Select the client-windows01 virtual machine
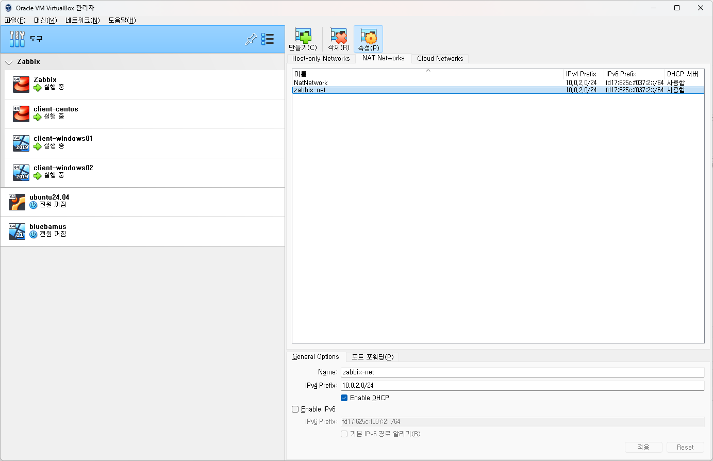The height and width of the screenshot is (461, 713). [144, 143]
